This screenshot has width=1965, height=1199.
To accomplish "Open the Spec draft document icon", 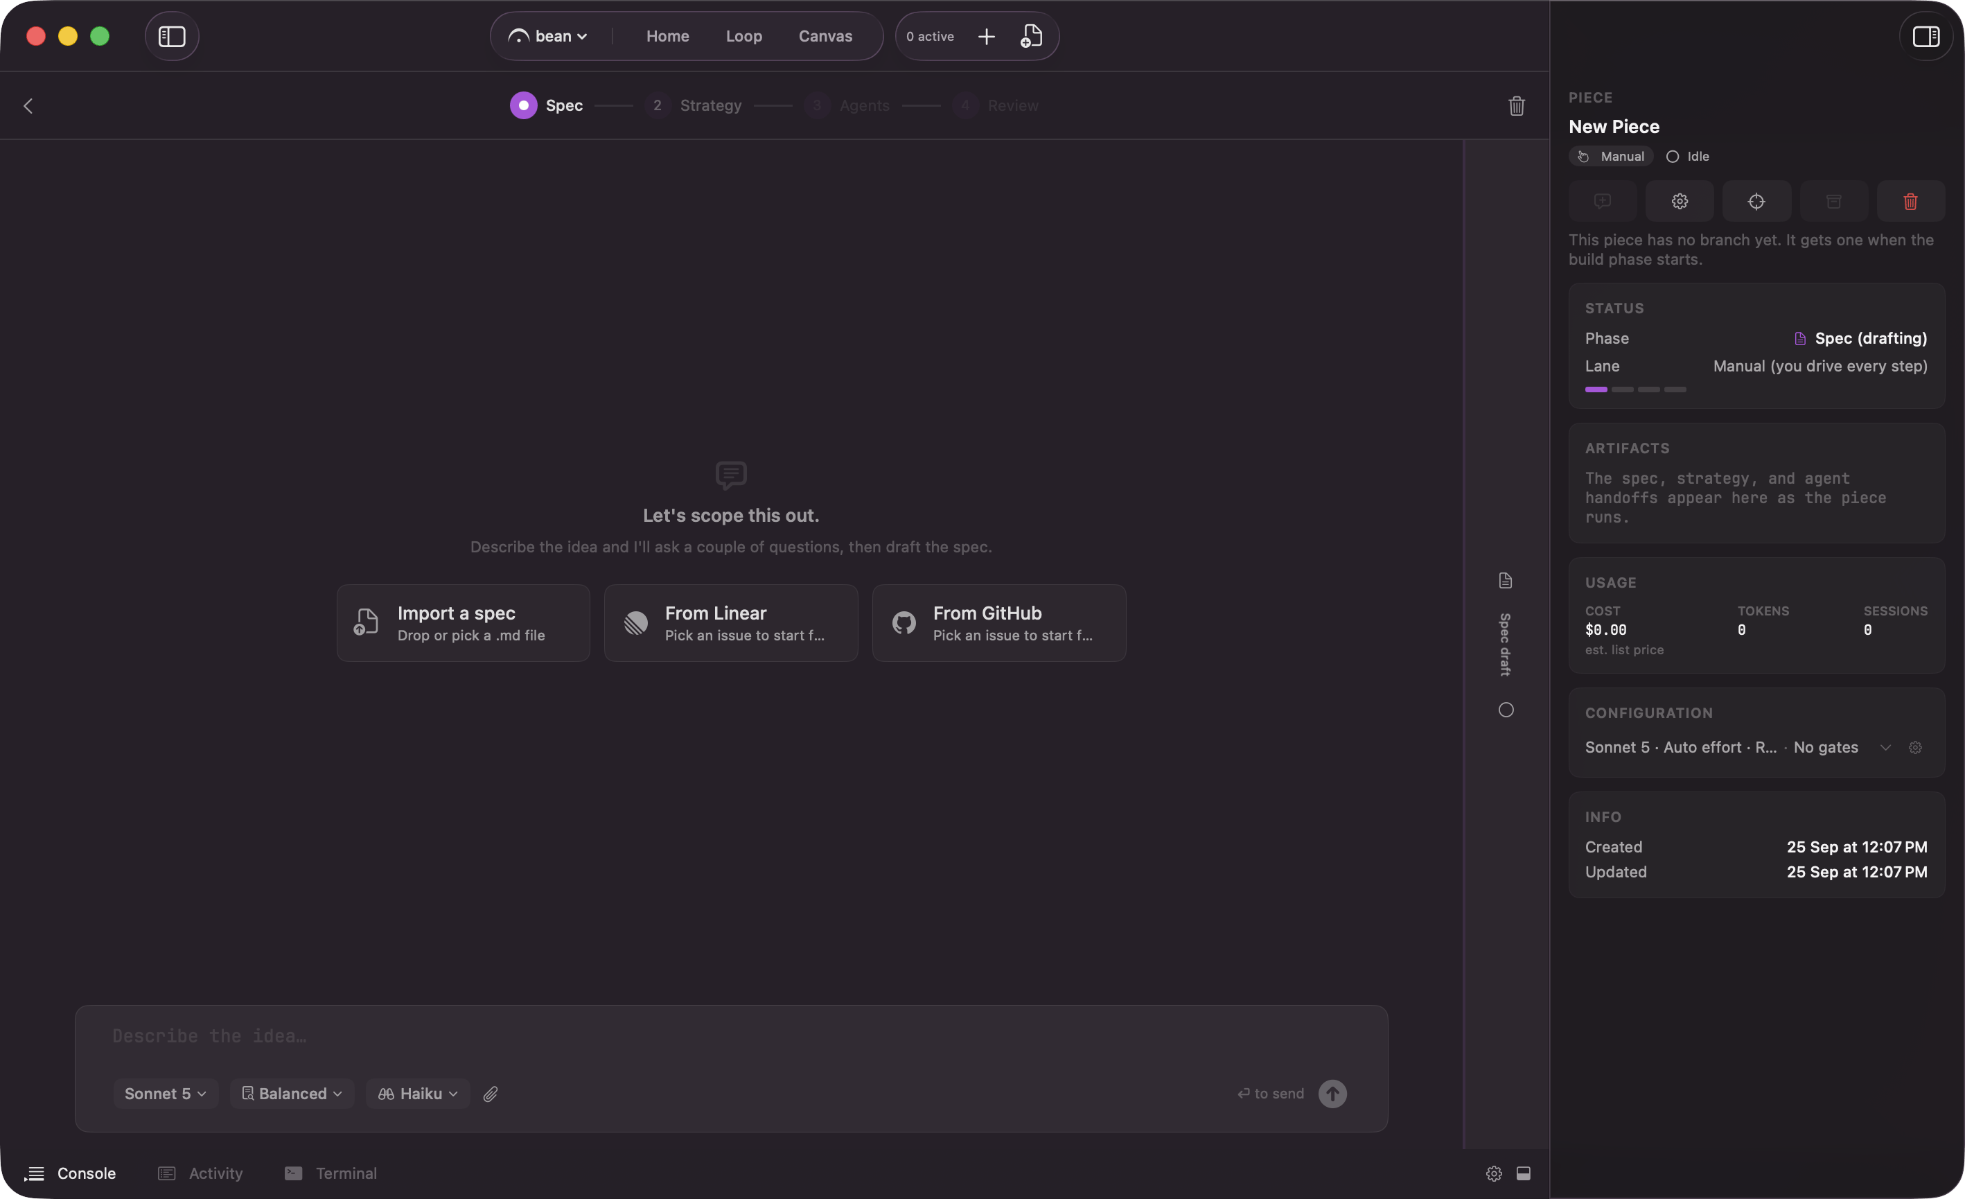I will click(x=1505, y=580).
